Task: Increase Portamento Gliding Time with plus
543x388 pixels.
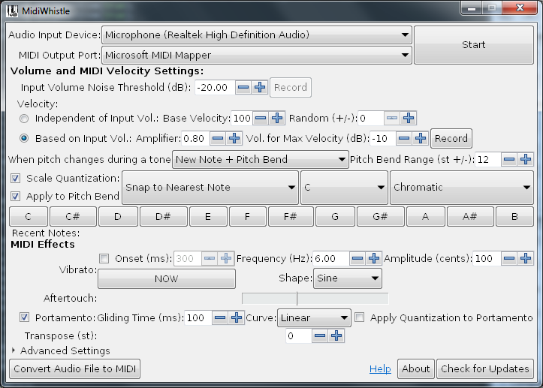Action: pyautogui.click(x=237, y=317)
